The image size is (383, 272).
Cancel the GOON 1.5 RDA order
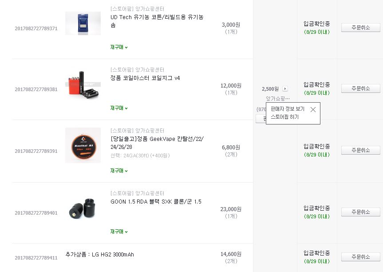tap(360, 212)
